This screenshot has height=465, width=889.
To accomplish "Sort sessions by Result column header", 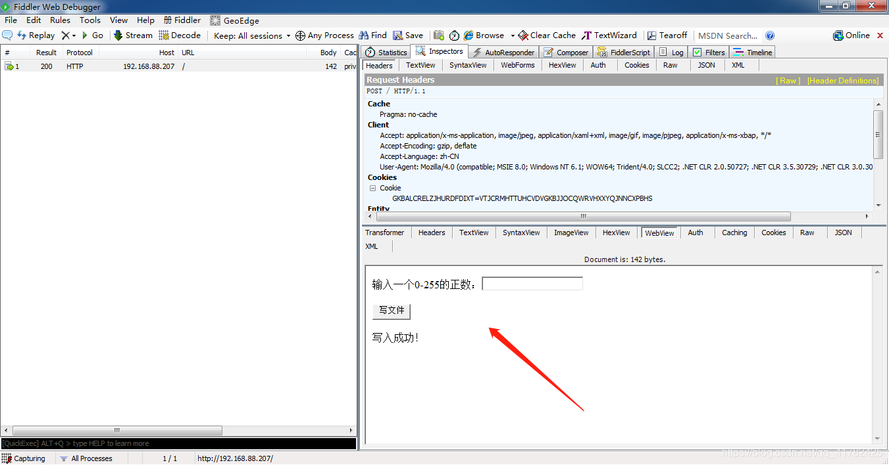I will tap(46, 53).
